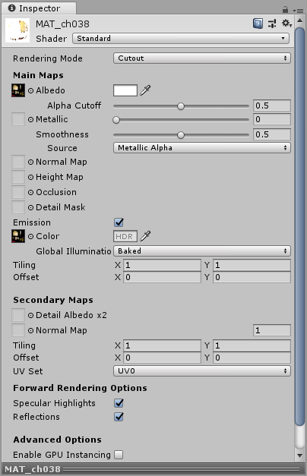Click the white Albedo color swatch
Image resolution: width=307 pixels, height=476 pixels.
click(x=125, y=90)
